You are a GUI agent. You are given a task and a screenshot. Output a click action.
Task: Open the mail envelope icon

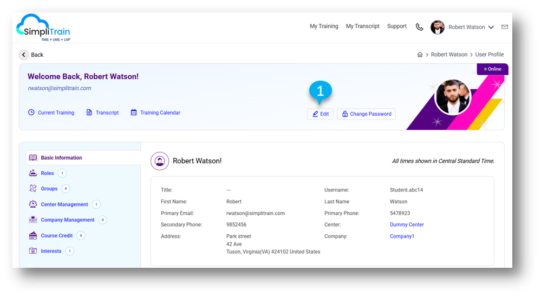(505, 27)
